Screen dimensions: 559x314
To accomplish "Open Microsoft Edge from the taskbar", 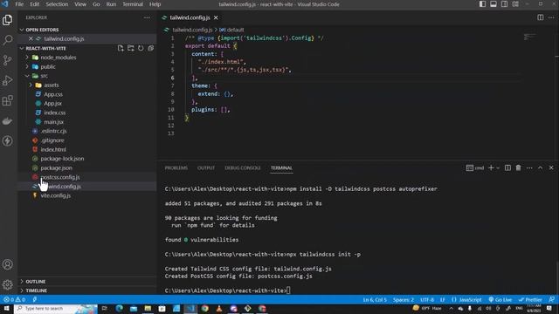I will [119, 308].
